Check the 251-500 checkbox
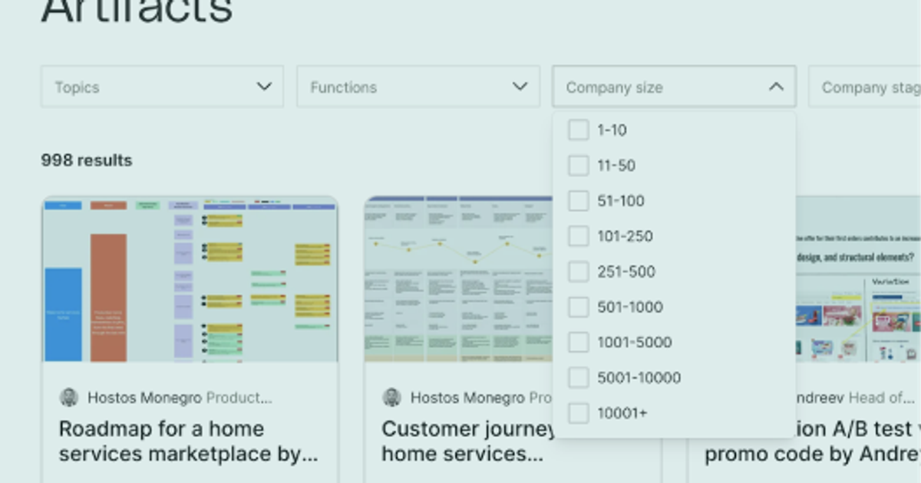 (x=578, y=271)
